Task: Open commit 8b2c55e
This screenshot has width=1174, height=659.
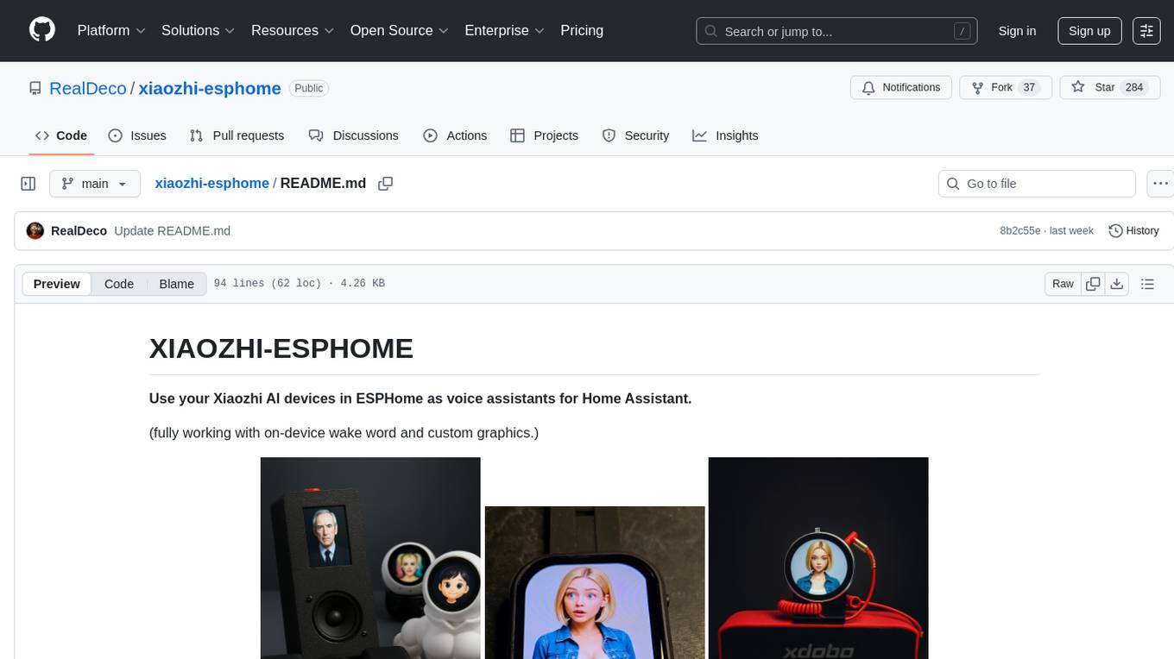Action: point(1019,231)
